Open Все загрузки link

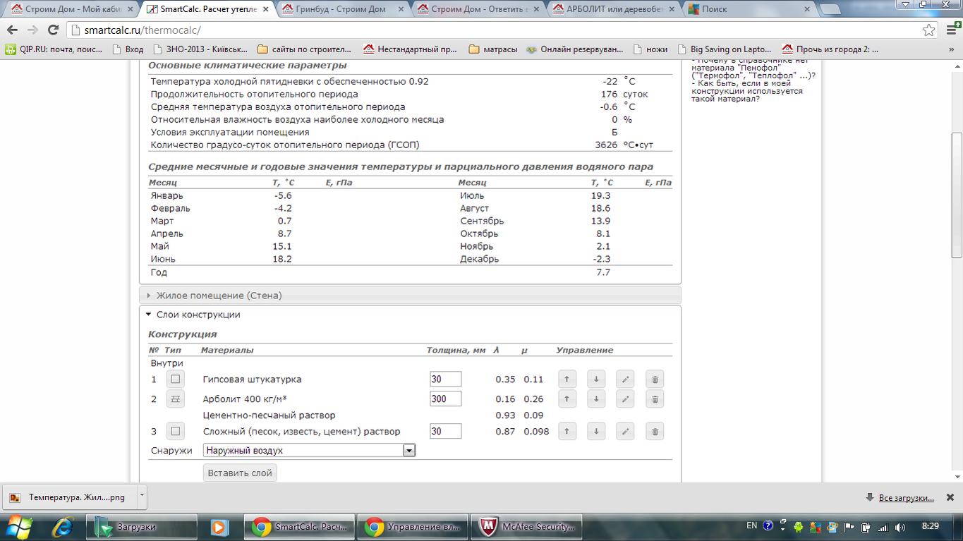click(x=906, y=498)
